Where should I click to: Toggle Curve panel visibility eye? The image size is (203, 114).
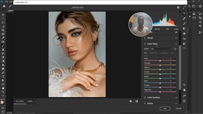(x=176, y=32)
